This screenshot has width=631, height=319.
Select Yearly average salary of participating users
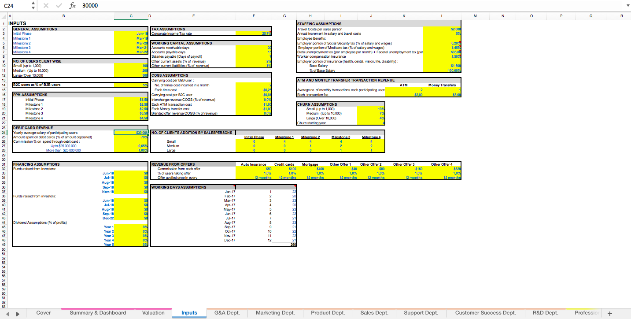(x=45, y=132)
